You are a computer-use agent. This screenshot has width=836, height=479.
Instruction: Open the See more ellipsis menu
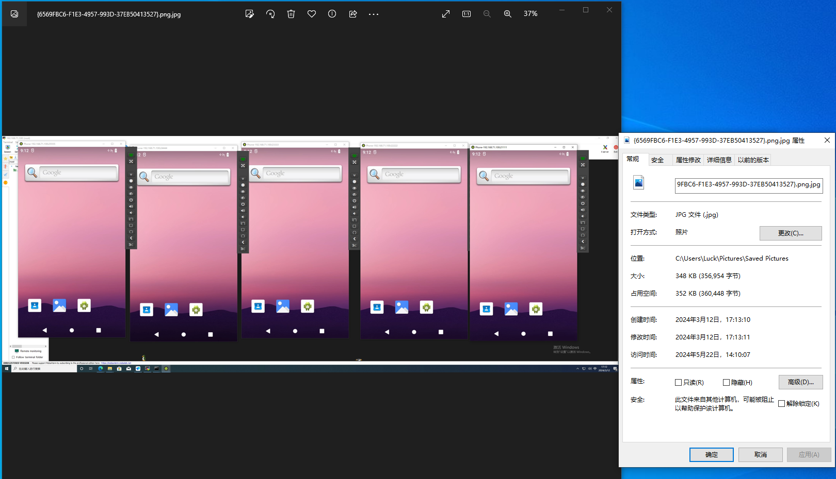click(374, 14)
